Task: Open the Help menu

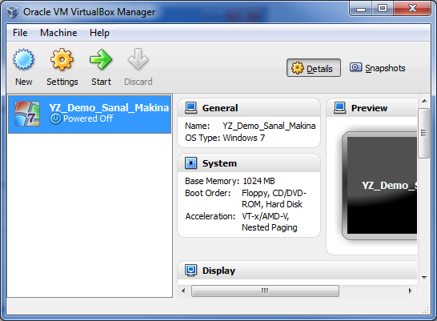Action: (99, 33)
